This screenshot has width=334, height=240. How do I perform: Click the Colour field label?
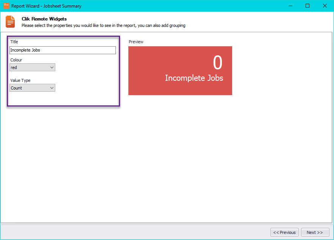[16, 60]
